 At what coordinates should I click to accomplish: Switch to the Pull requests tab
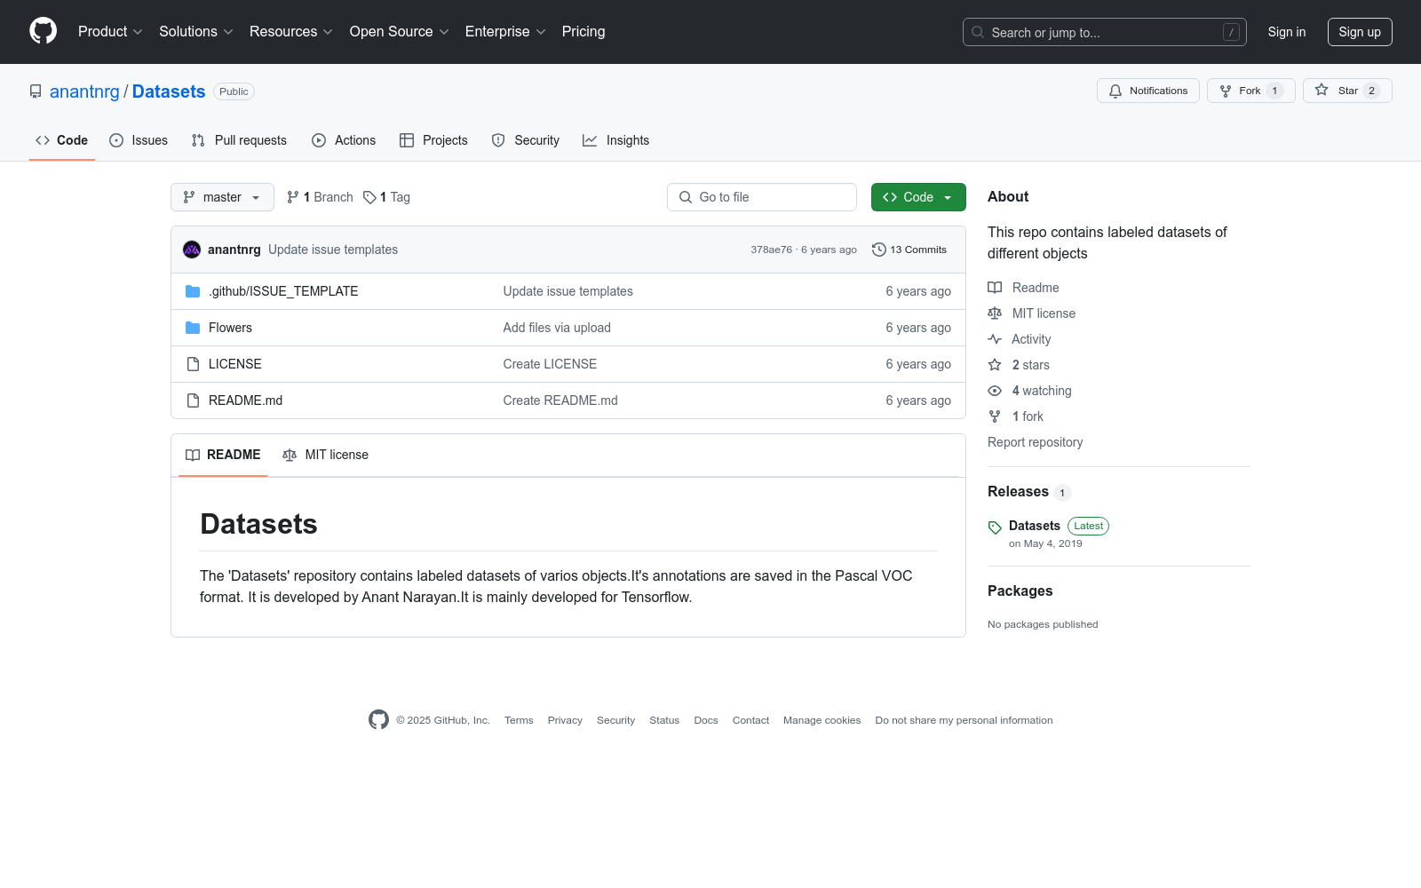(x=239, y=140)
